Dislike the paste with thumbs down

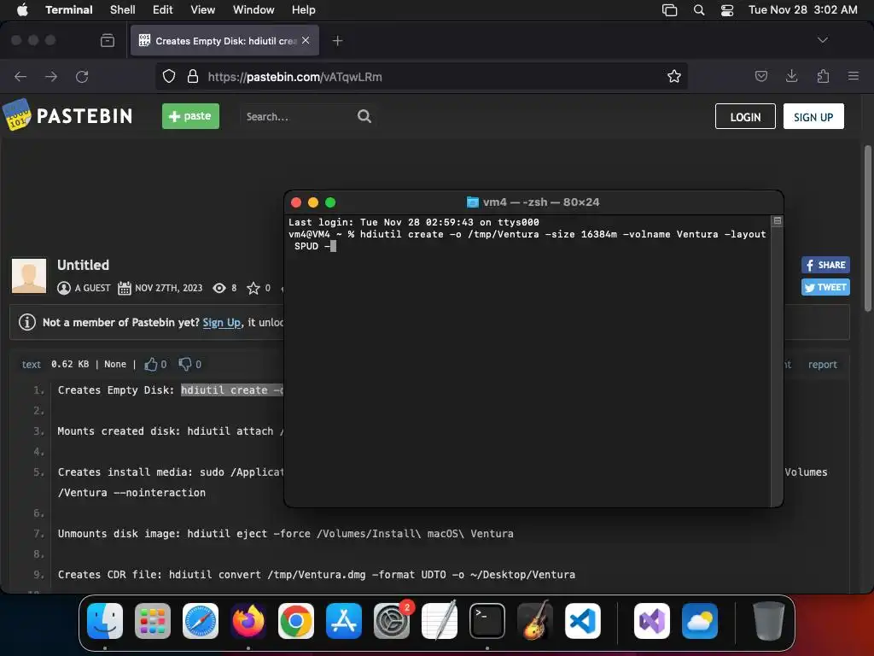(184, 364)
